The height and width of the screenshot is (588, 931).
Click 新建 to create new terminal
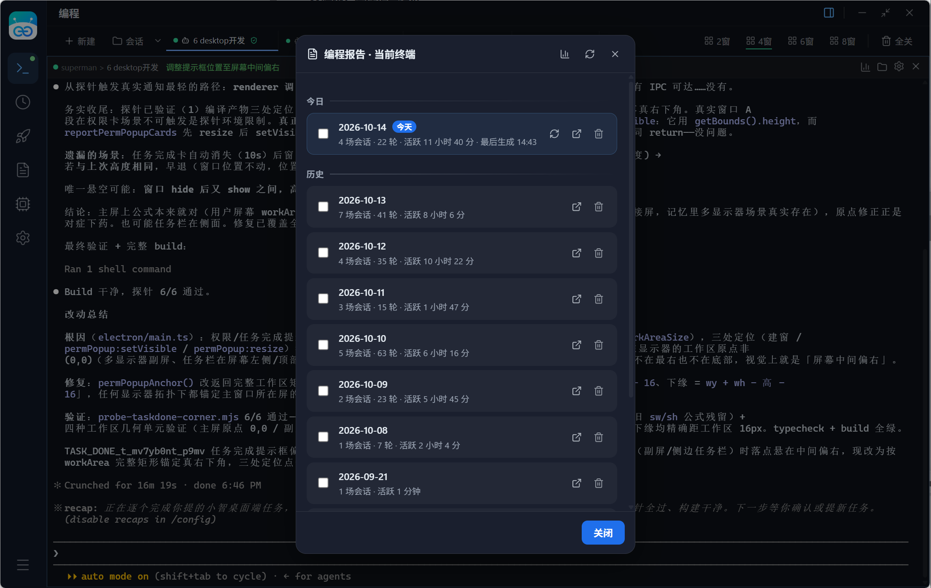81,41
